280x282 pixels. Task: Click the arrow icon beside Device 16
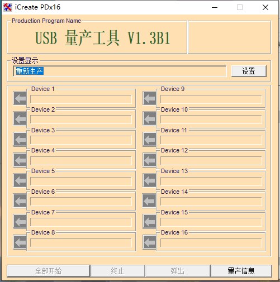tap(149, 242)
